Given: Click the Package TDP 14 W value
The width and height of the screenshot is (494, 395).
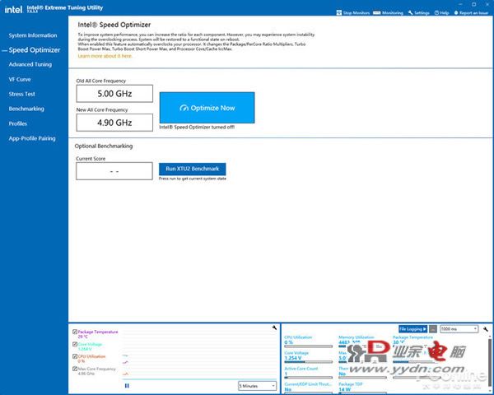Looking at the screenshot, I should [x=345, y=389].
